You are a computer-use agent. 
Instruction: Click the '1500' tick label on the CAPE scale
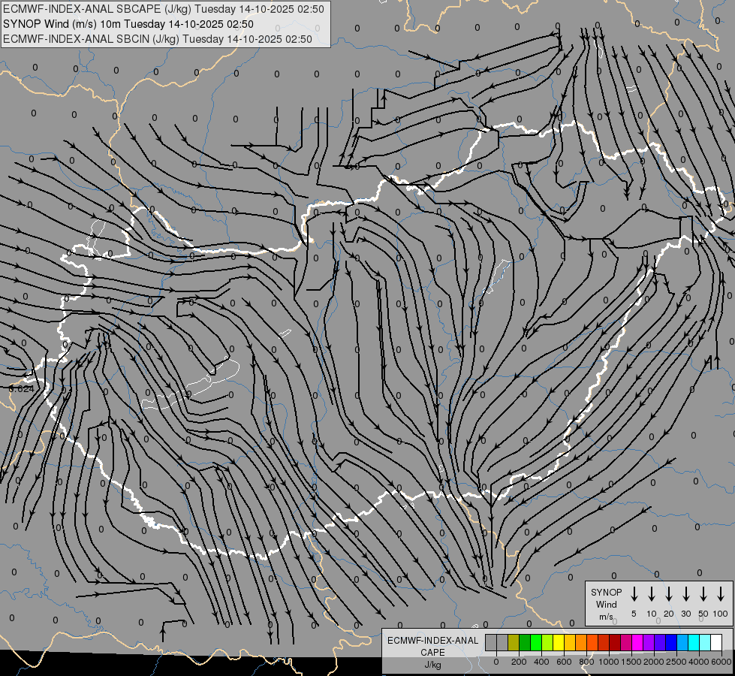pyautogui.click(x=631, y=662)
